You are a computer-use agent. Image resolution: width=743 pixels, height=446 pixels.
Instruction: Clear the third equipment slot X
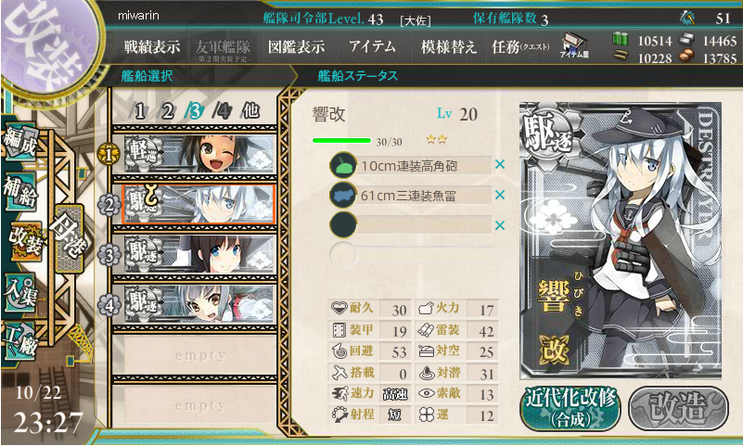click(x=499, y=225)
